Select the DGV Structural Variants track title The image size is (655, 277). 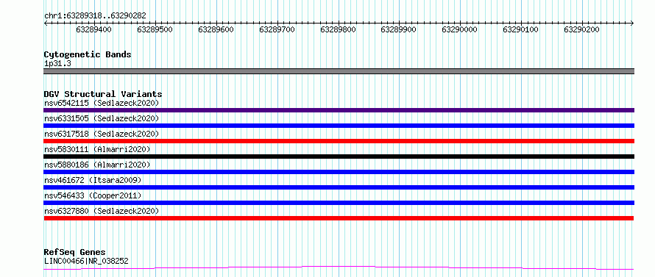pos(103,94)
